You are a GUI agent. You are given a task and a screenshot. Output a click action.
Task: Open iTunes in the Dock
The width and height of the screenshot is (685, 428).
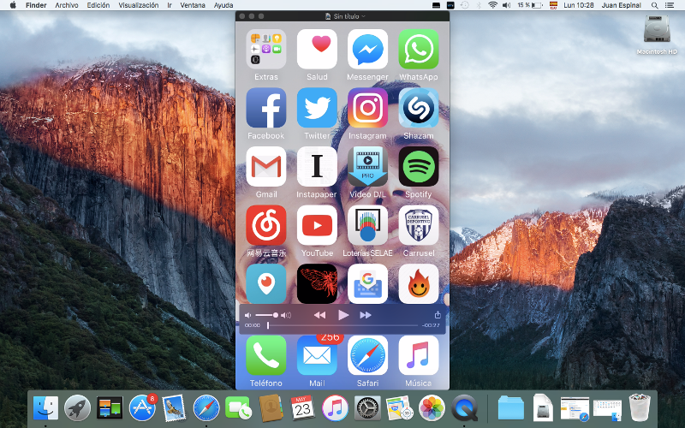[x=335, y=408]
